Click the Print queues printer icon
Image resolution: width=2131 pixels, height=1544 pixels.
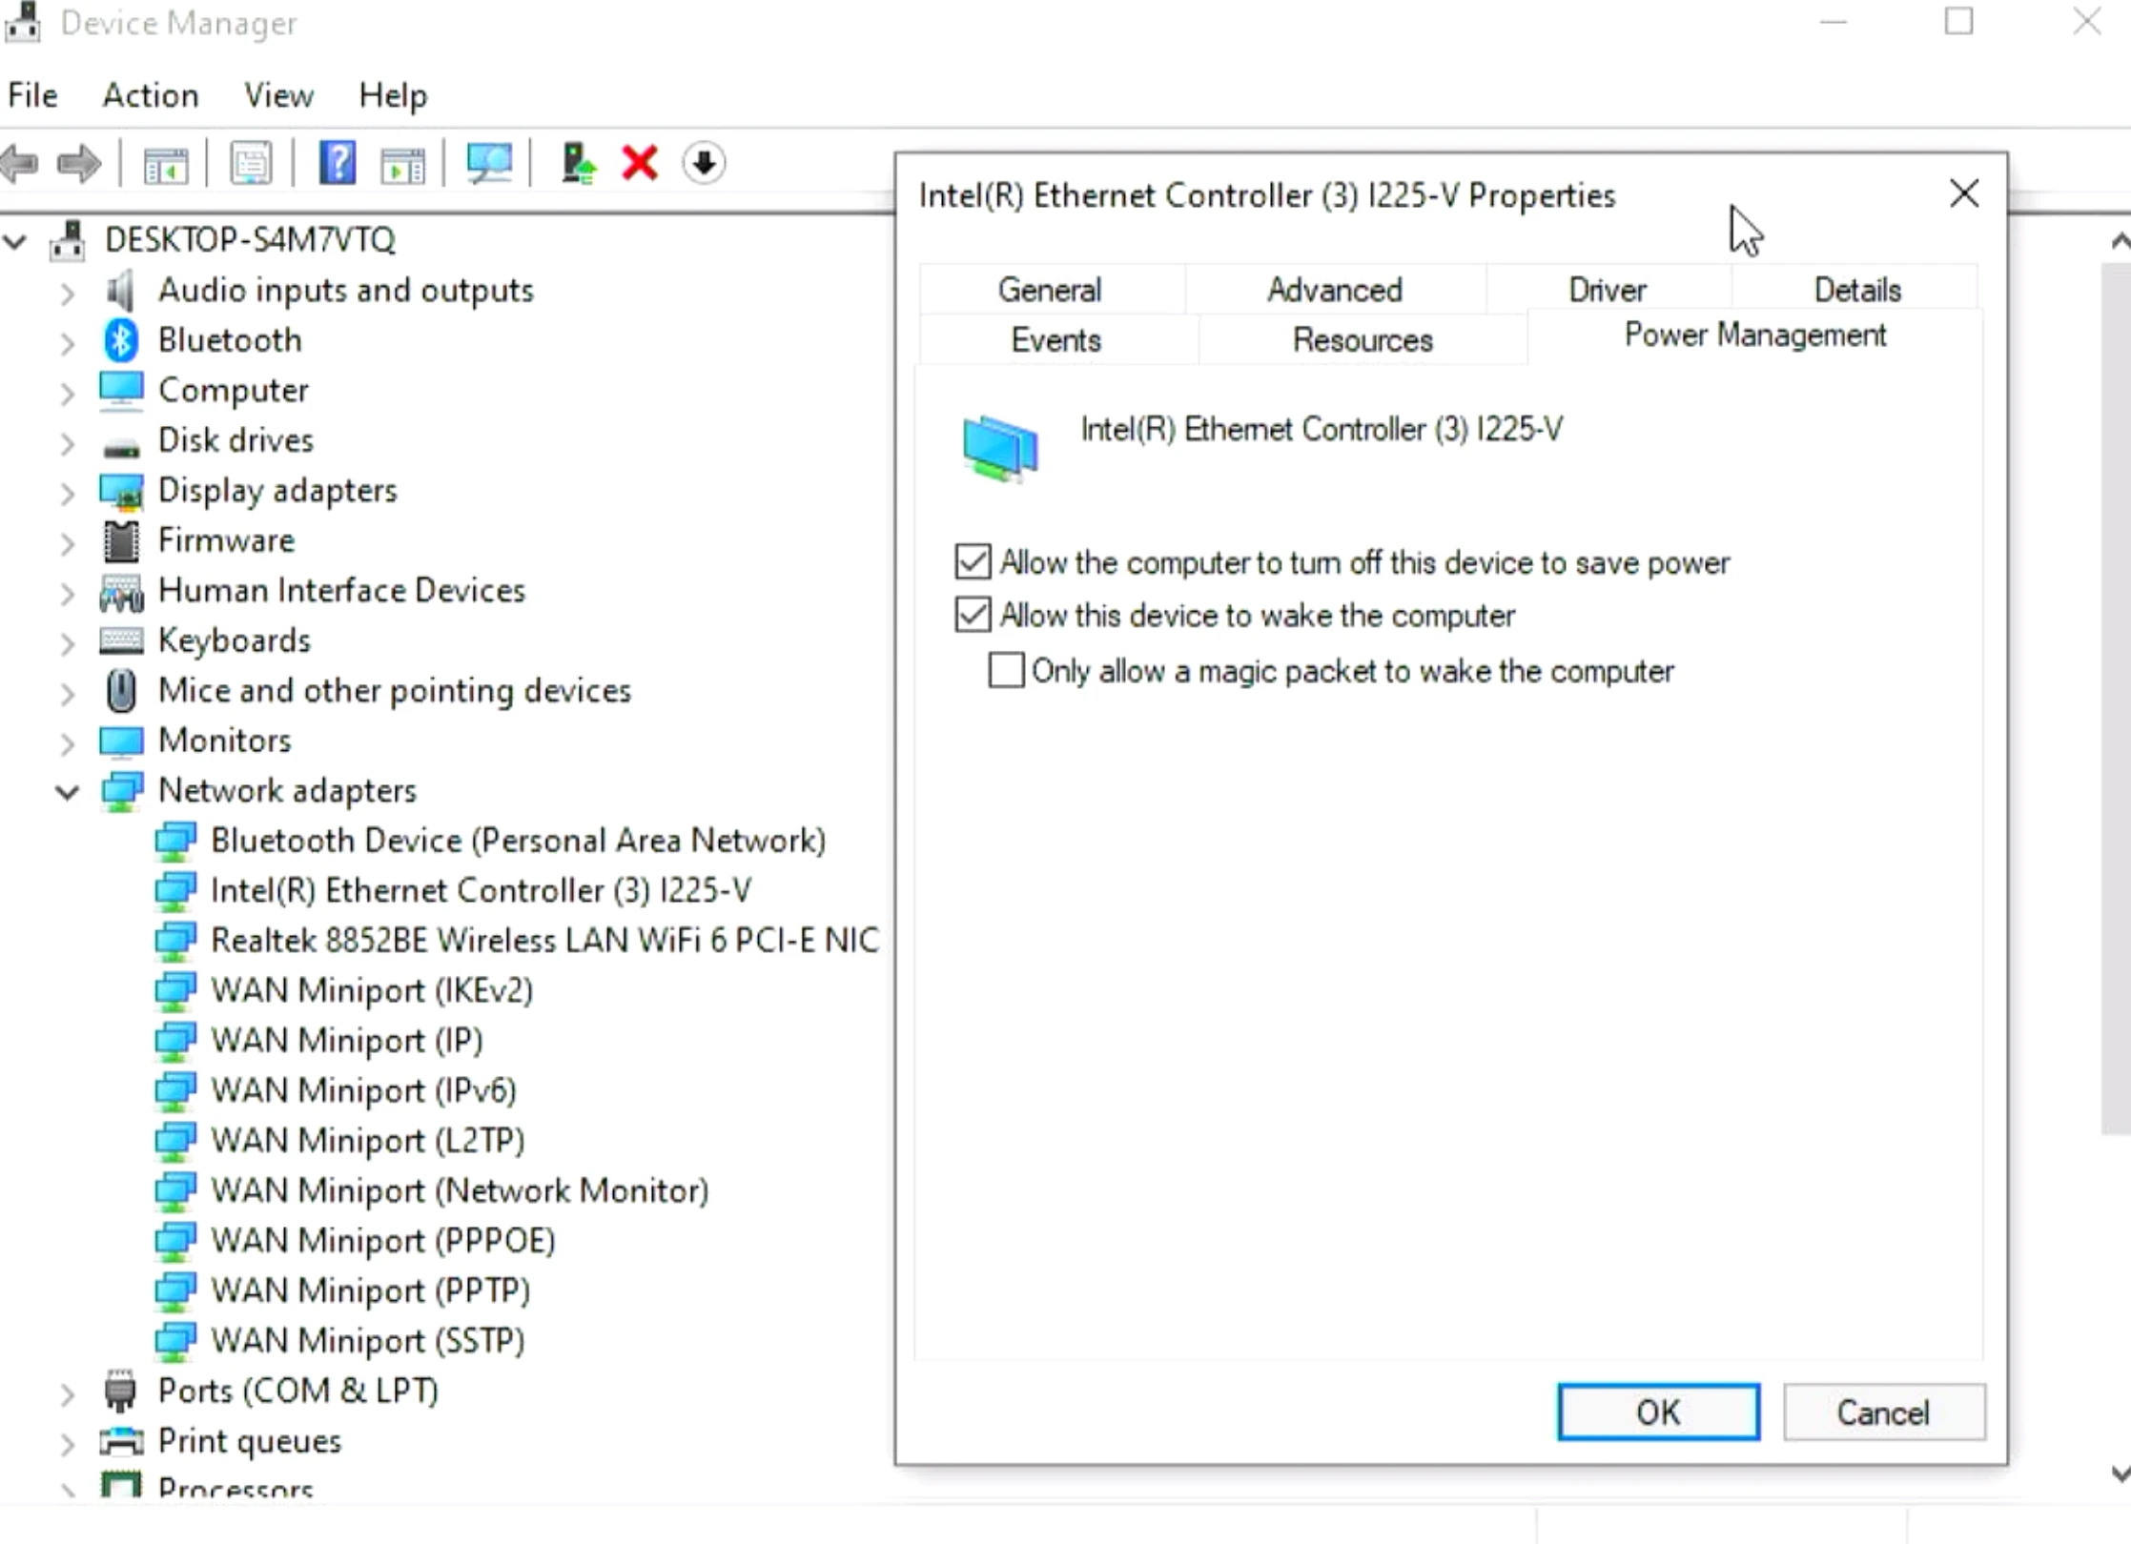click(x=121, y=1440)
